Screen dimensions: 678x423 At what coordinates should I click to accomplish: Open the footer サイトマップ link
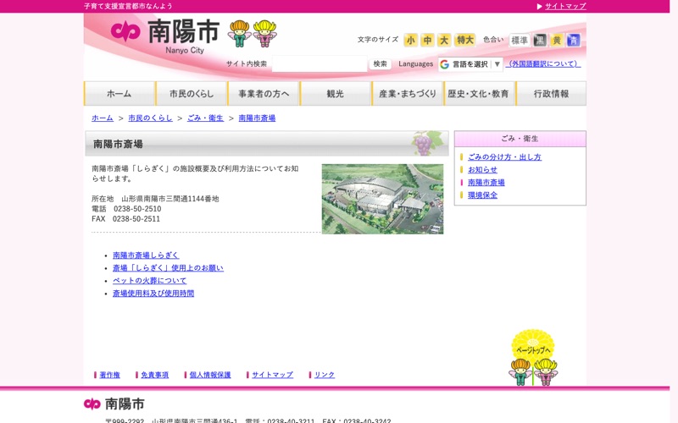coord(272,375)
